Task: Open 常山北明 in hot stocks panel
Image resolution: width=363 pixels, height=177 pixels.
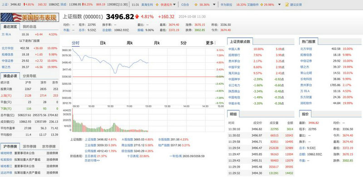Action: pos(306,73)
